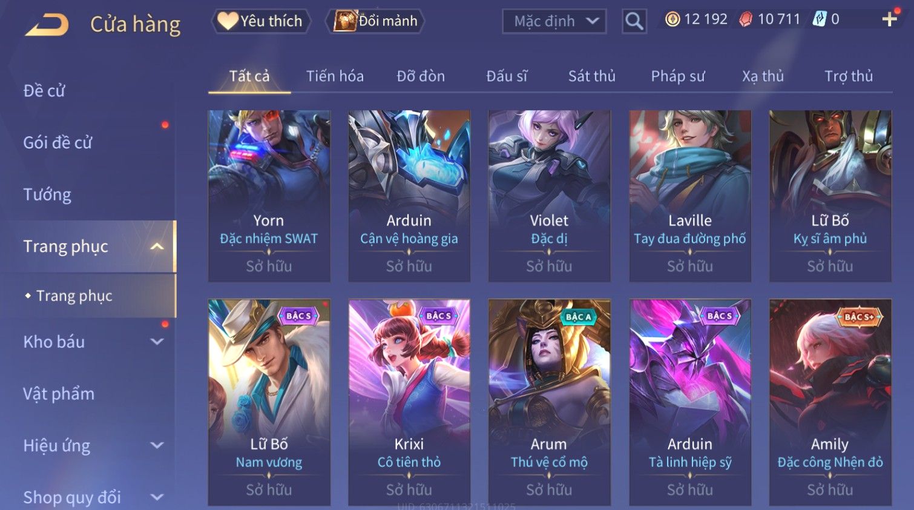Select Violet Đặc dị skin card
914x510 pixels.
click(549, 196)
